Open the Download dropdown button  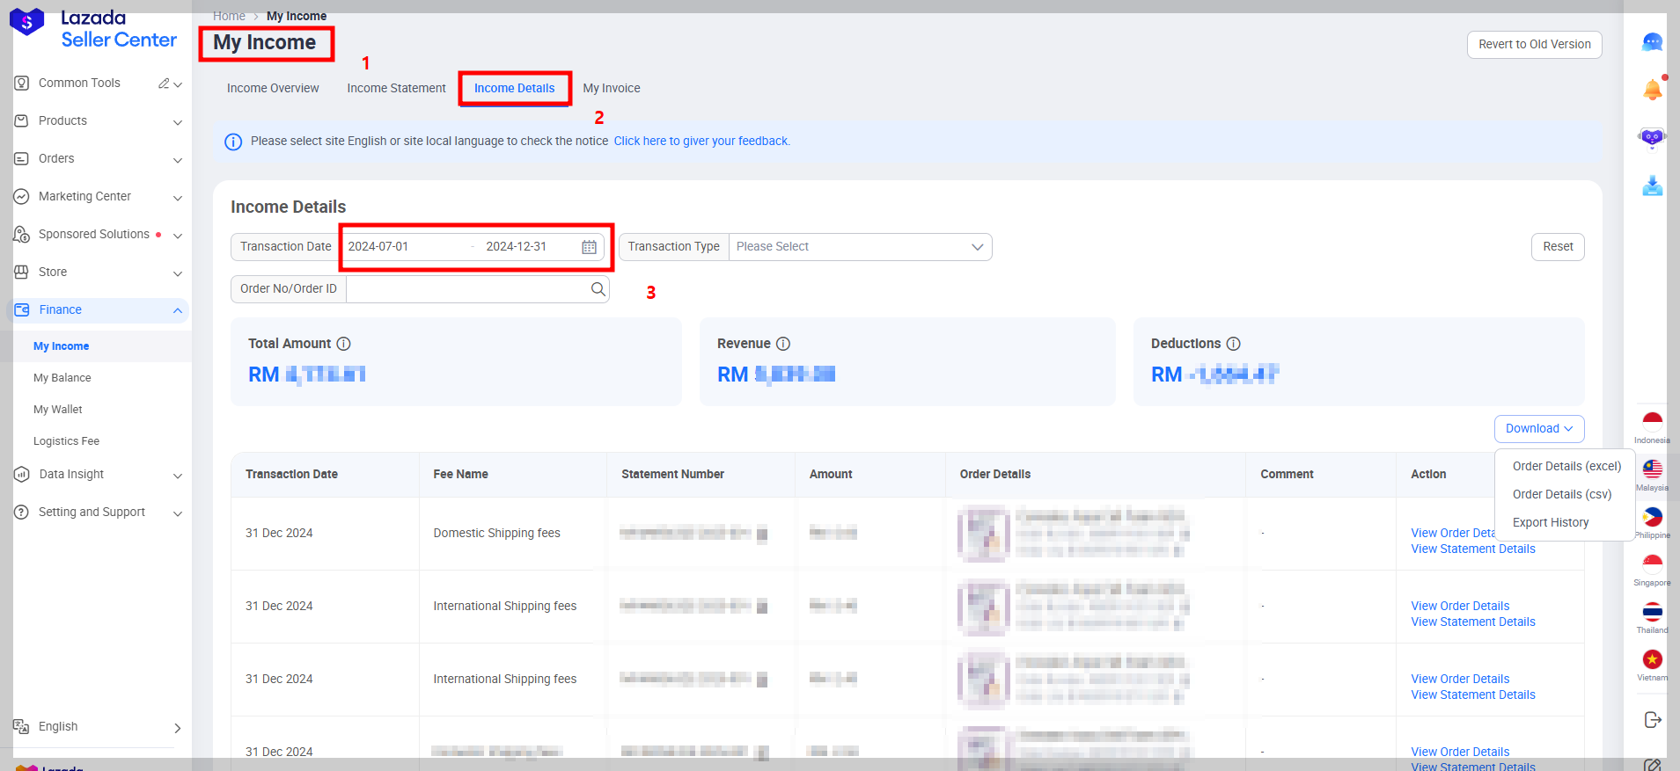click(1539, 428)
